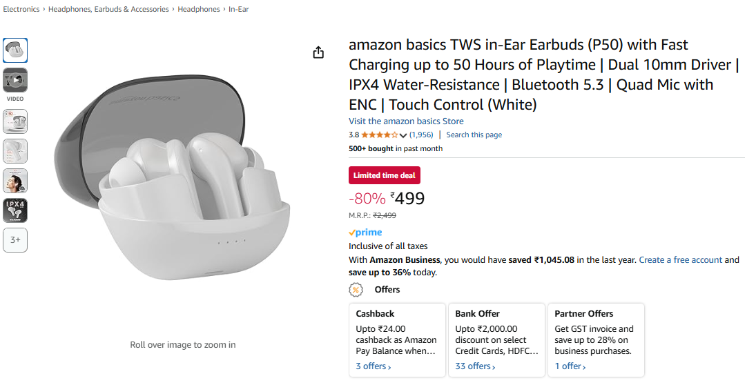
Task: Click Search this page link
Action: coord(474,135)
